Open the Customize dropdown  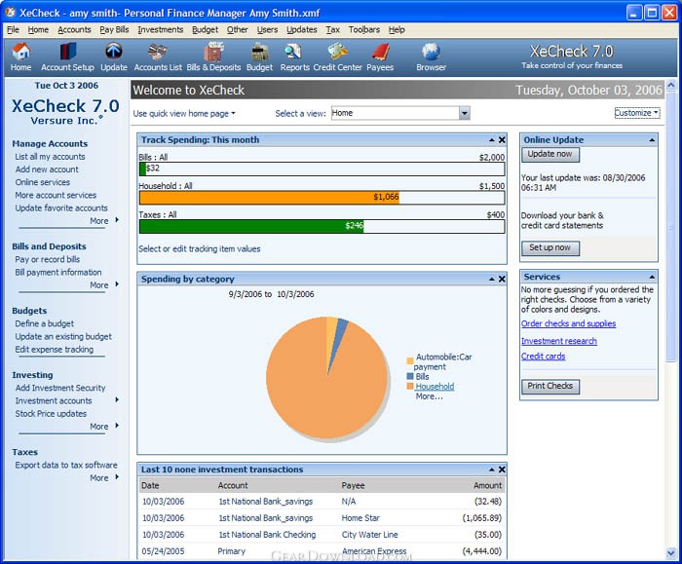point(637,113)
